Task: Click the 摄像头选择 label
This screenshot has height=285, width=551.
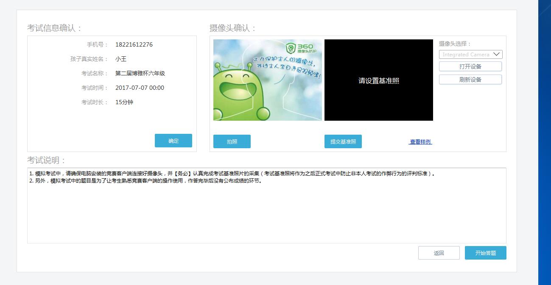Action: click(455, 44)
